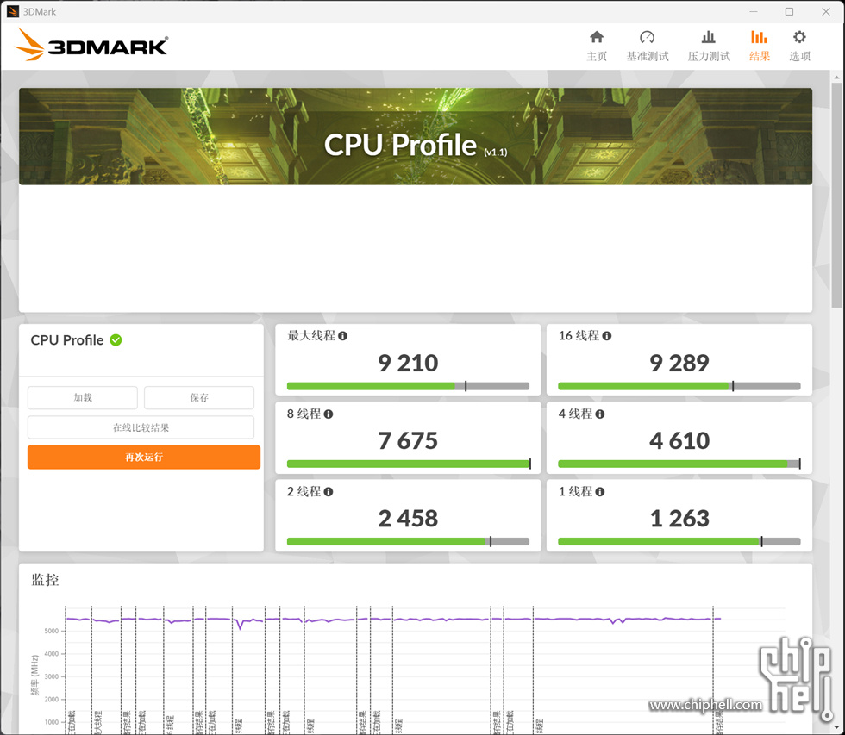Open the Benchmarks (基准测试) gauge icon

[x=648, y=37]
